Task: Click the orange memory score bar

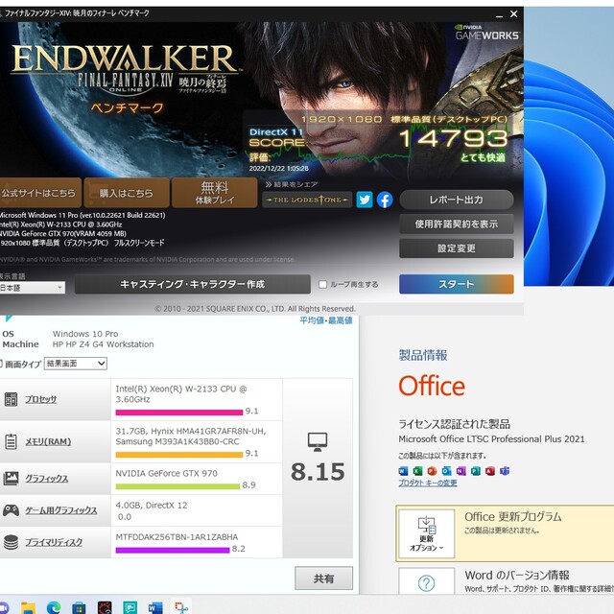Action: point(179,454)
